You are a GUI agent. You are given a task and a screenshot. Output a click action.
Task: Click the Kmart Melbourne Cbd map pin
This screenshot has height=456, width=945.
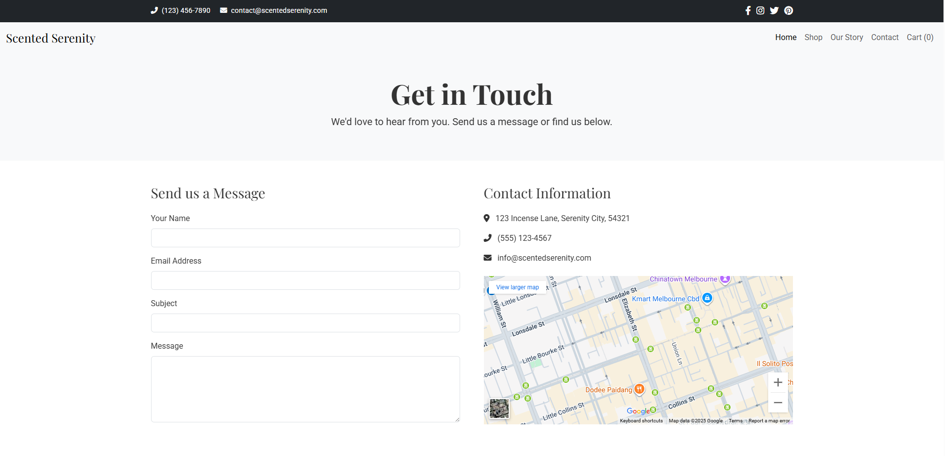tap(707, 298)
